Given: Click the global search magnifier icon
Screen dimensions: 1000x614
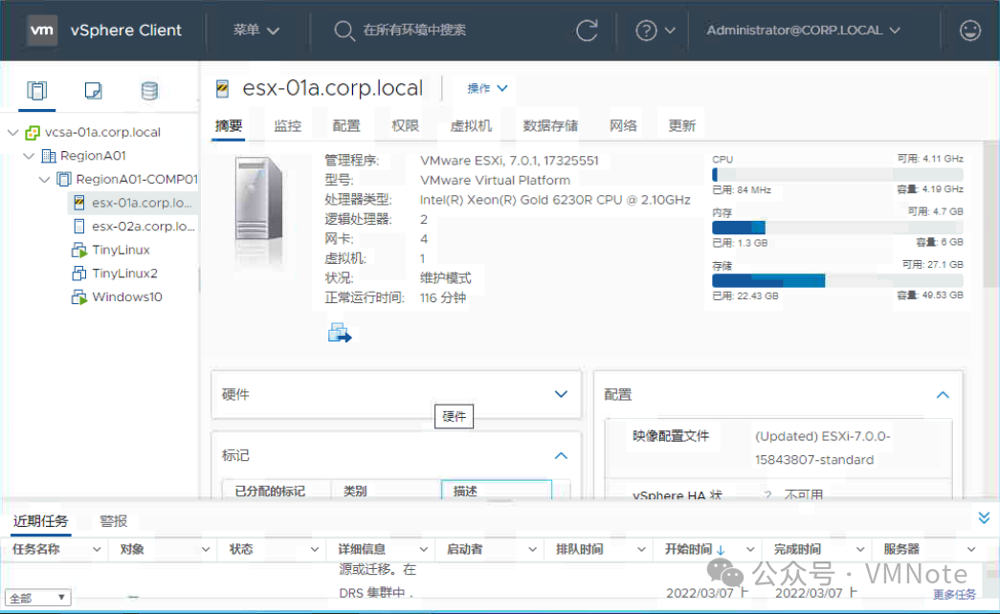Looking at the screenshot, I should pos(344,30).
